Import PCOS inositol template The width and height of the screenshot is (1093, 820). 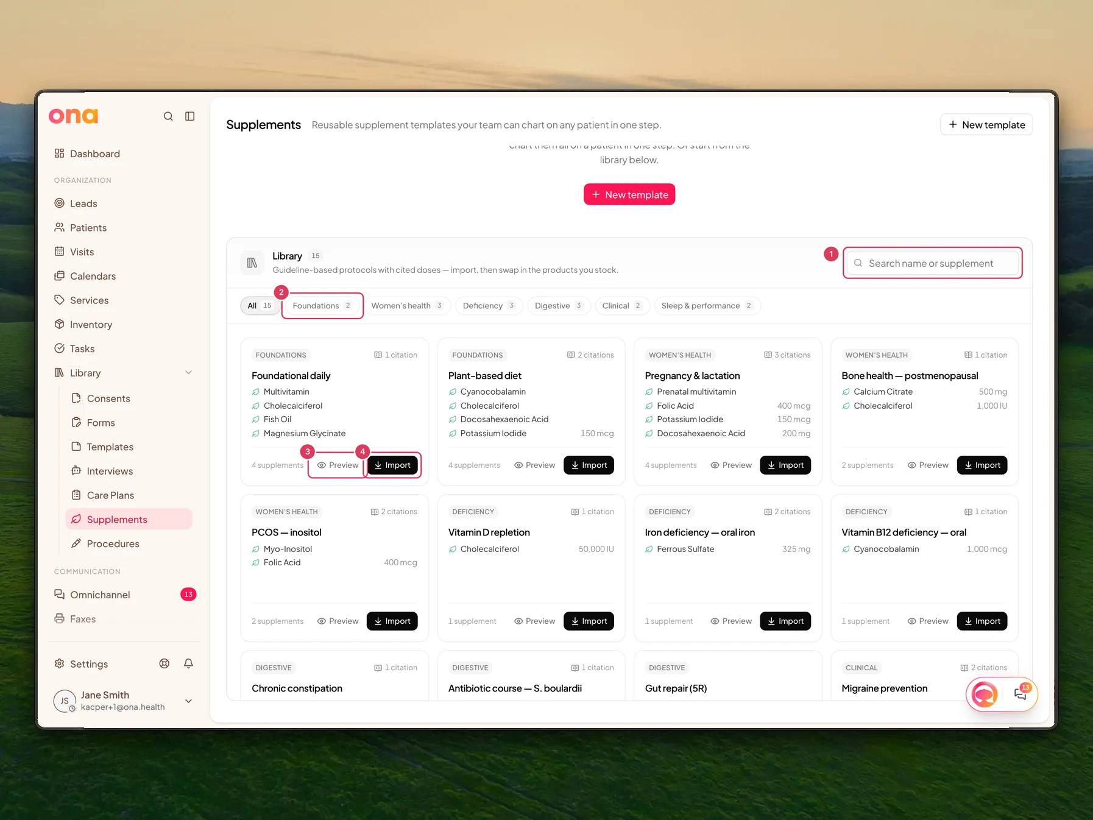(x=392, y=621)
